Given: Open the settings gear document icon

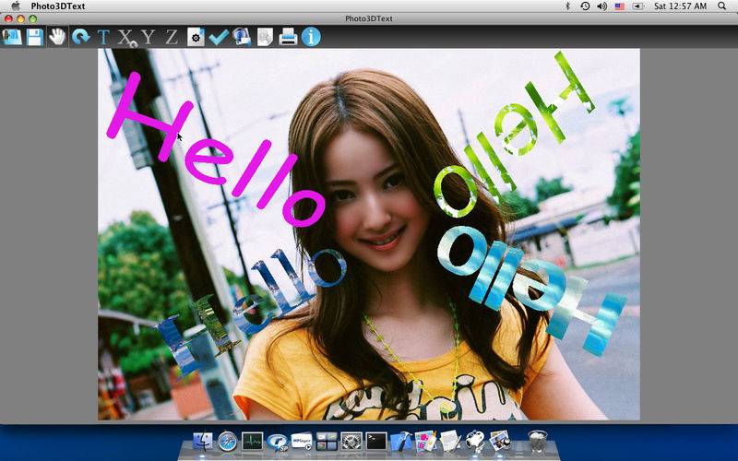Looking at the screenshot, I should [195, 37].
